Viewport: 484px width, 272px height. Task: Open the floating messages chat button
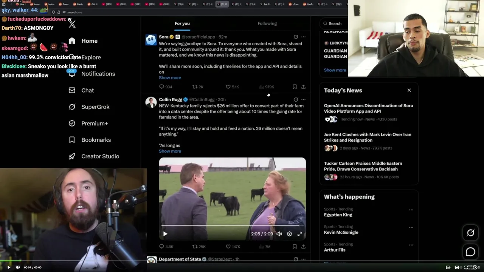tap(470, 252)
